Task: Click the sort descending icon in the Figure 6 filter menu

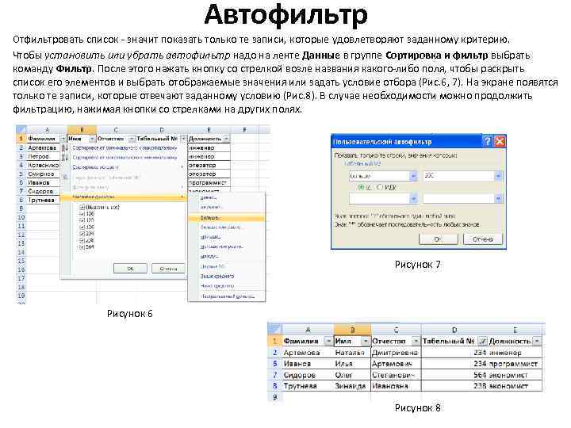Action: point(64,157)
